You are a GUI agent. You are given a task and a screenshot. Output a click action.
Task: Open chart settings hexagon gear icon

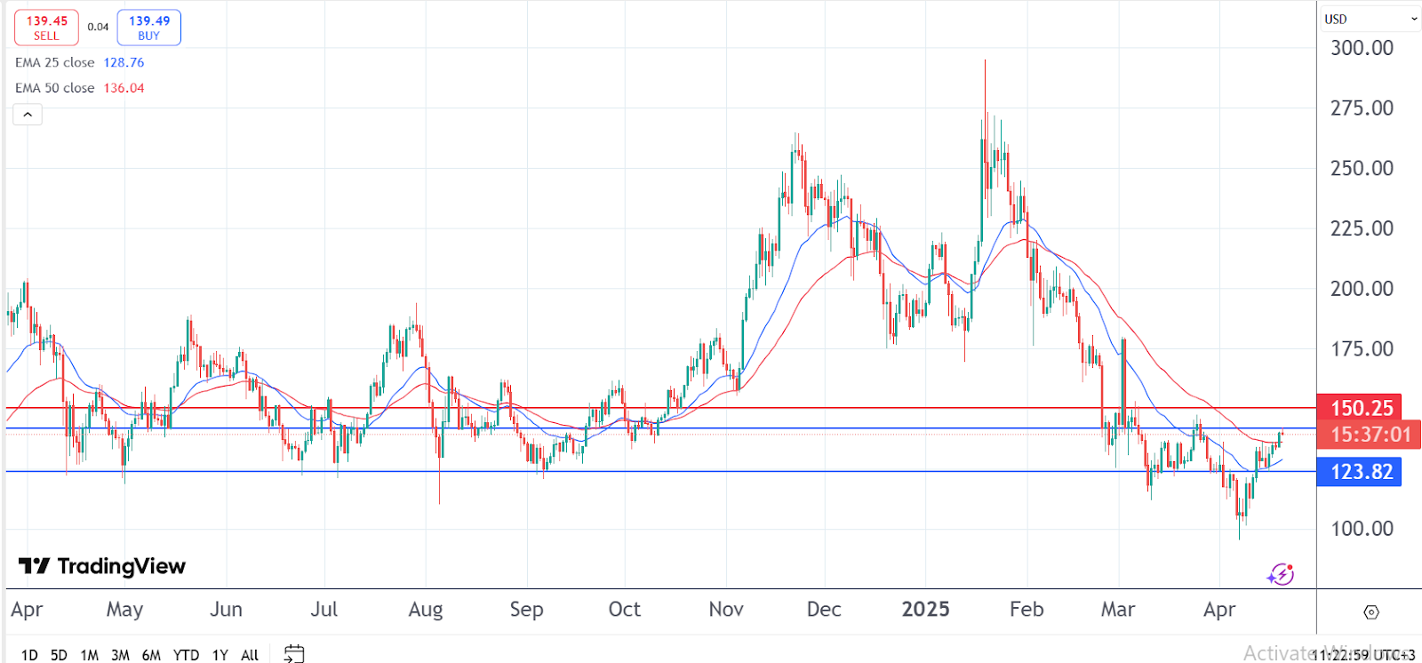pyautogui.click(x=1371, y=612)
